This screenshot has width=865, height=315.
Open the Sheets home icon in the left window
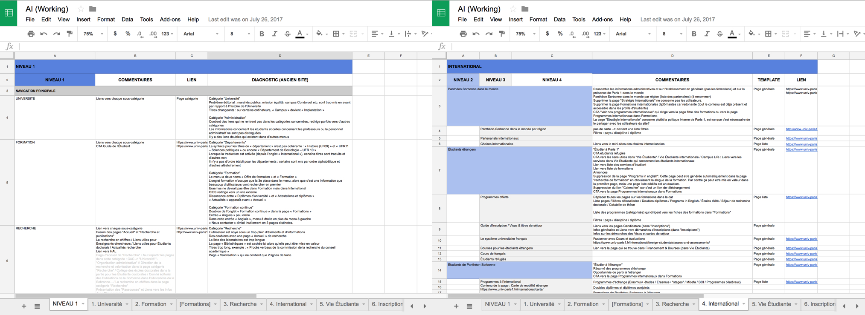(9, 13)
